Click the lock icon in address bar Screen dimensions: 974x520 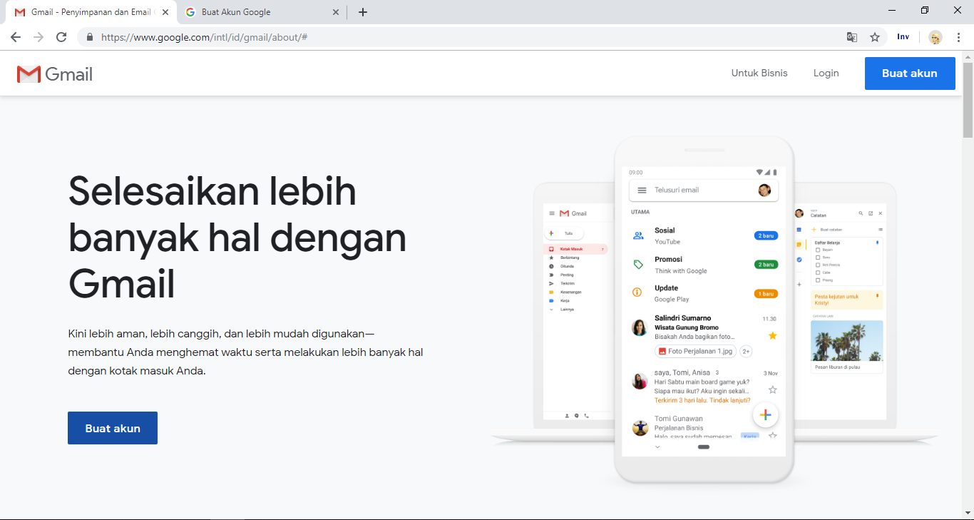coord(90,37)
